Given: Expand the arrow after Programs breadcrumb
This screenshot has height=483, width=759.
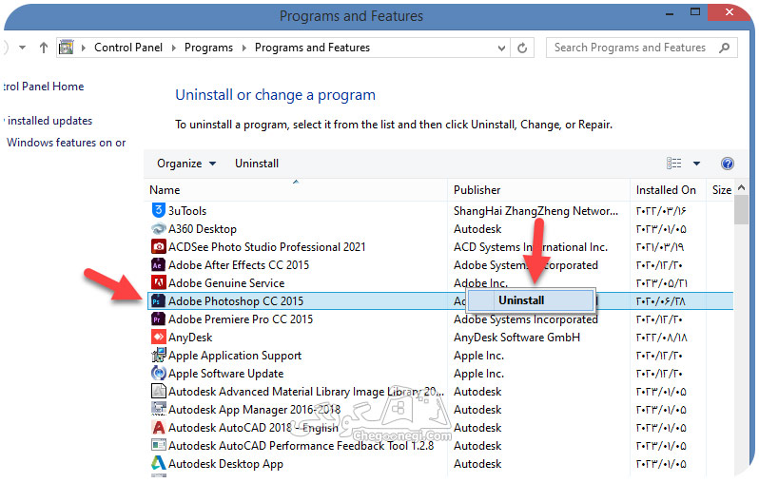Looking at the screenshot, I should tap(243, 48).
